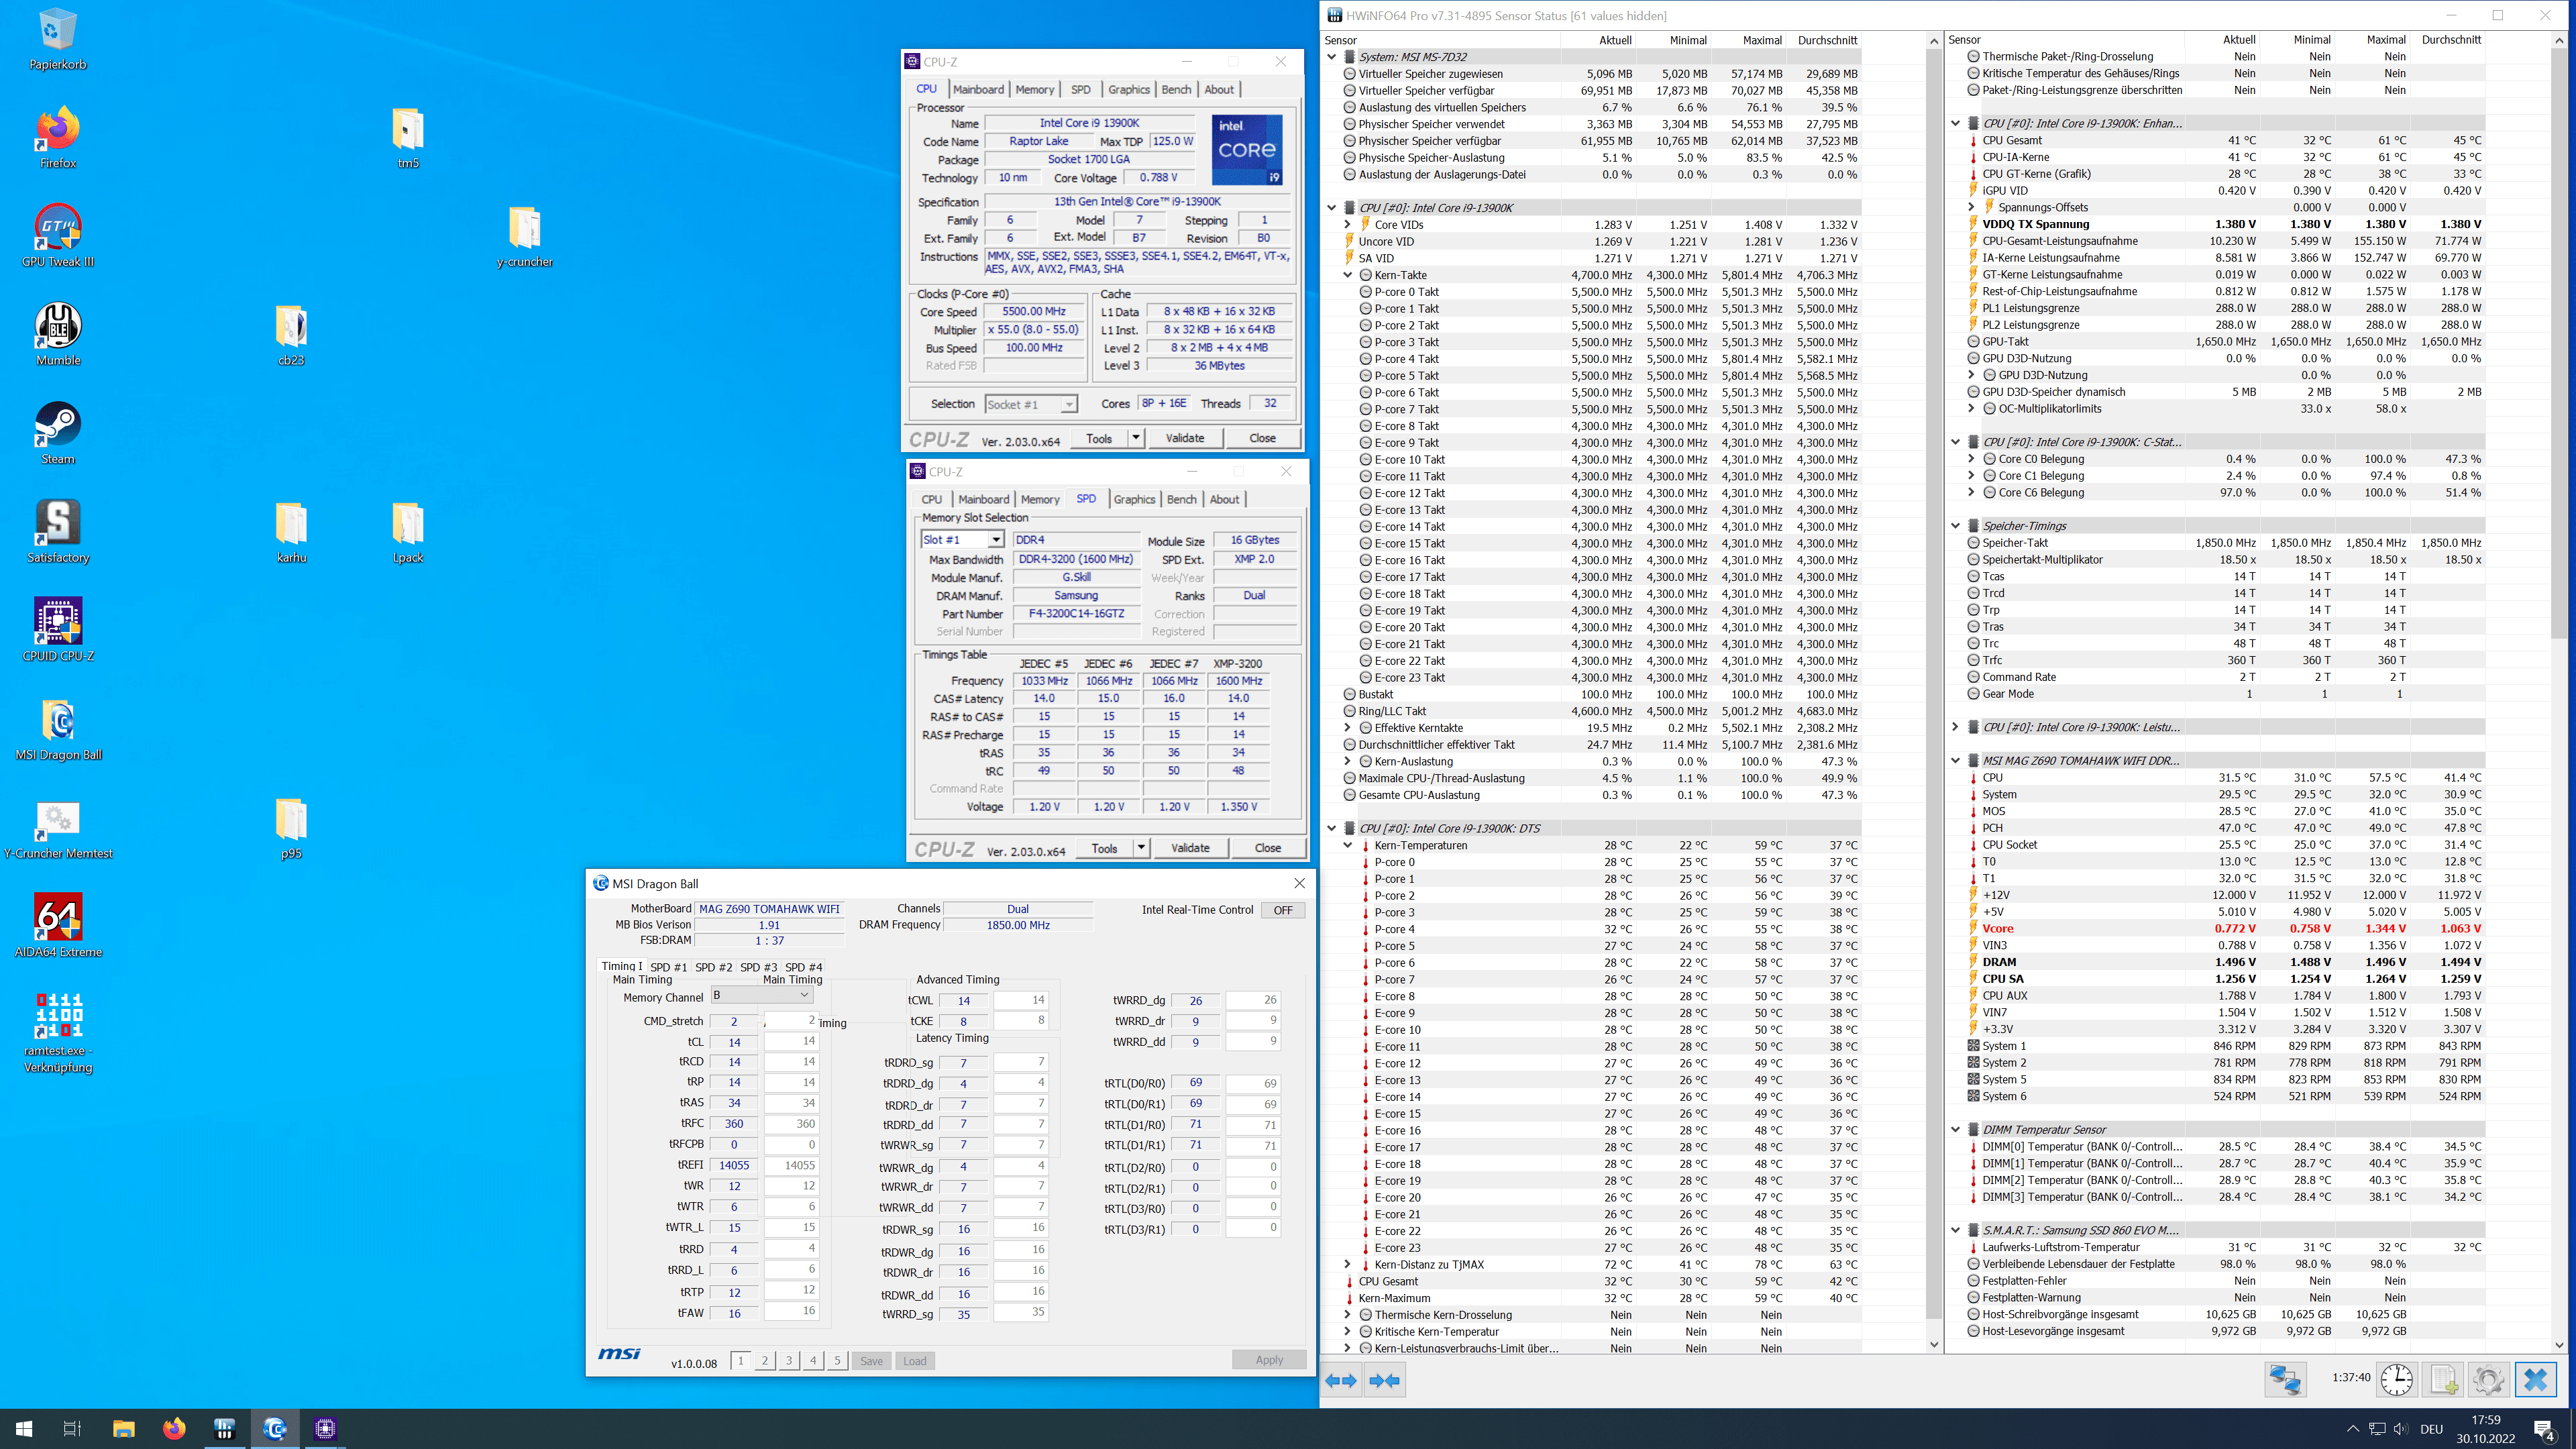2576x1449 pixels.
Task: Open the notification center icon
Action: 2544,1430
